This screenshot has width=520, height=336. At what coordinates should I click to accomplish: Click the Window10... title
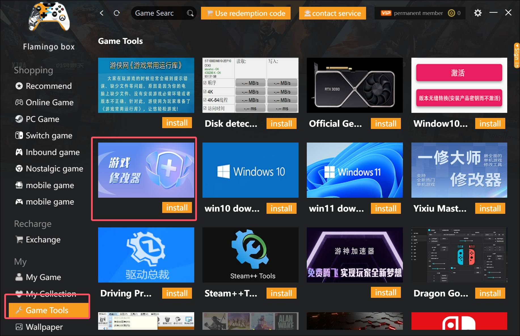pyautogui.click(x=441, y=124)
